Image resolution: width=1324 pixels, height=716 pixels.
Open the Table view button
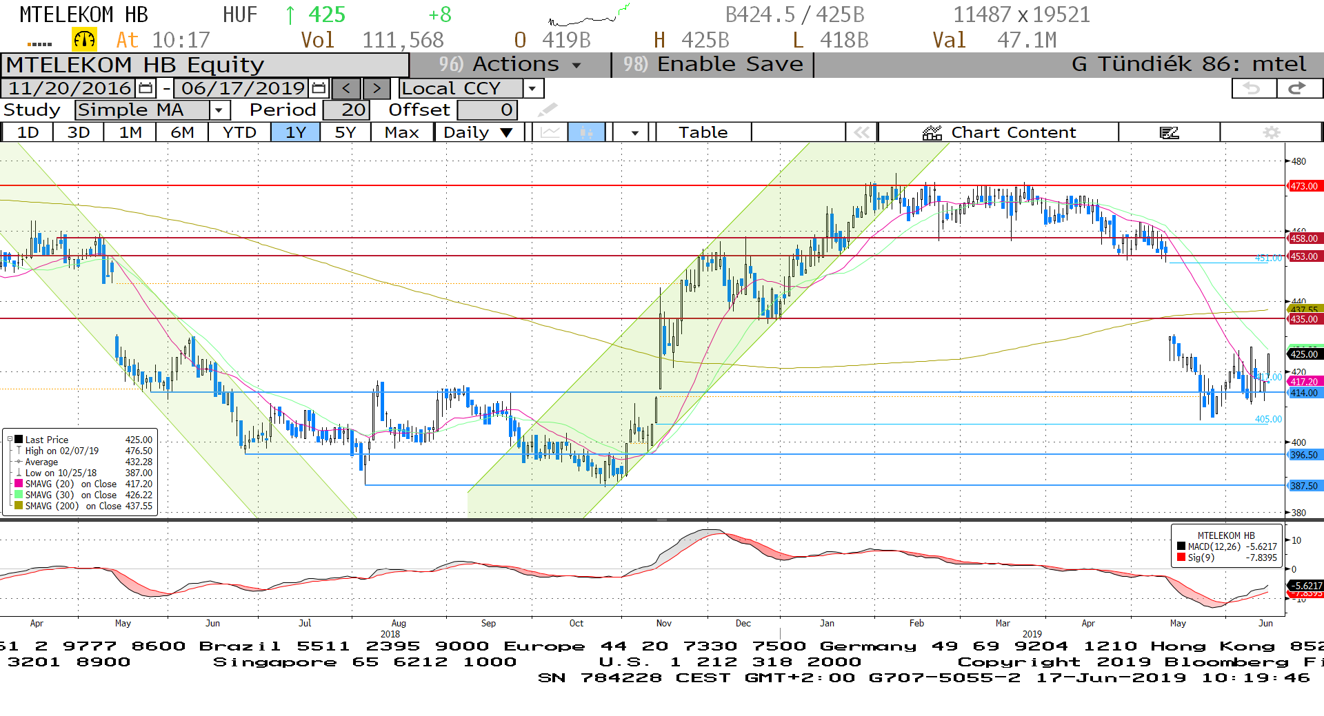pos(703,132)
